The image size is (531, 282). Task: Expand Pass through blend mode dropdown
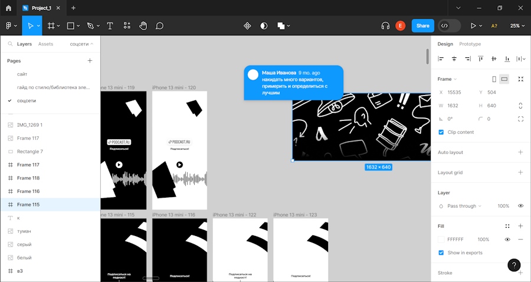coord(464,206)
